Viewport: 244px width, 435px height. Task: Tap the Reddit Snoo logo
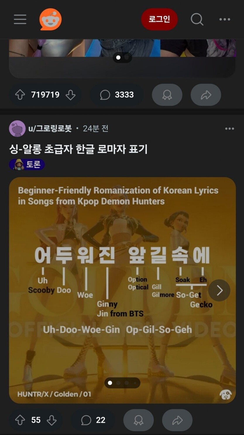tap(51, 19)
